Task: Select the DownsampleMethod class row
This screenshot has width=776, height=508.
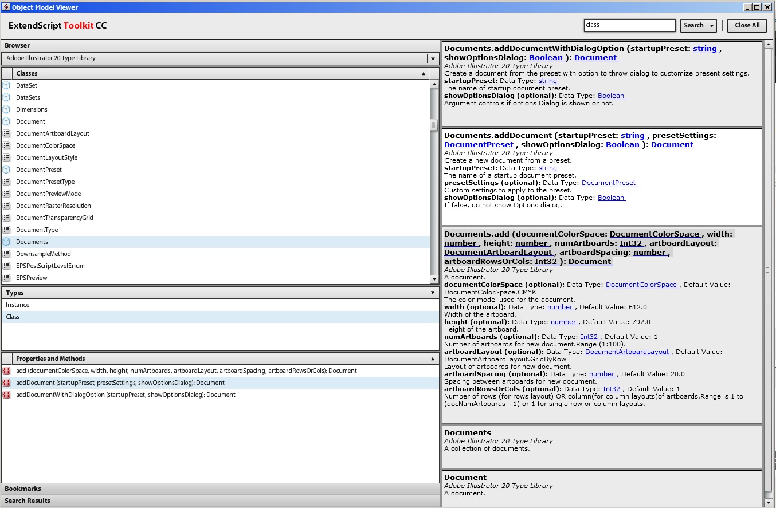Action: click(x=215, y=254)
